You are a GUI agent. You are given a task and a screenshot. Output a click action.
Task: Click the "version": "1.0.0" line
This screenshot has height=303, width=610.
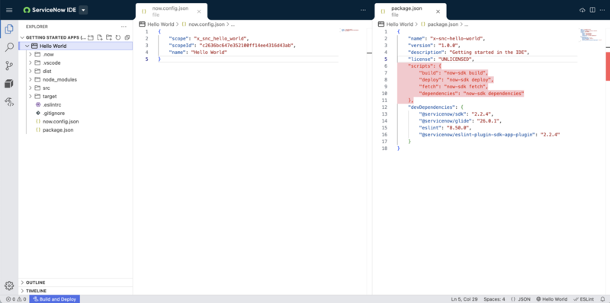point(434,45)
